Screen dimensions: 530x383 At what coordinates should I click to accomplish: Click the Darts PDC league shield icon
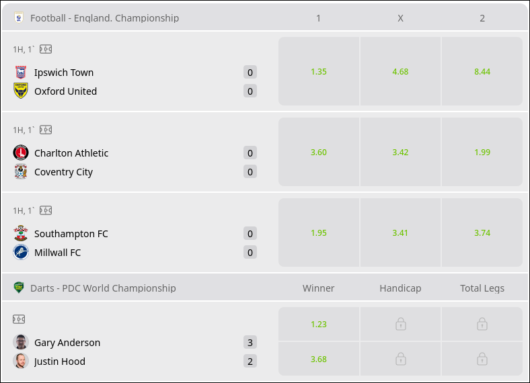(x=19, y=288)
